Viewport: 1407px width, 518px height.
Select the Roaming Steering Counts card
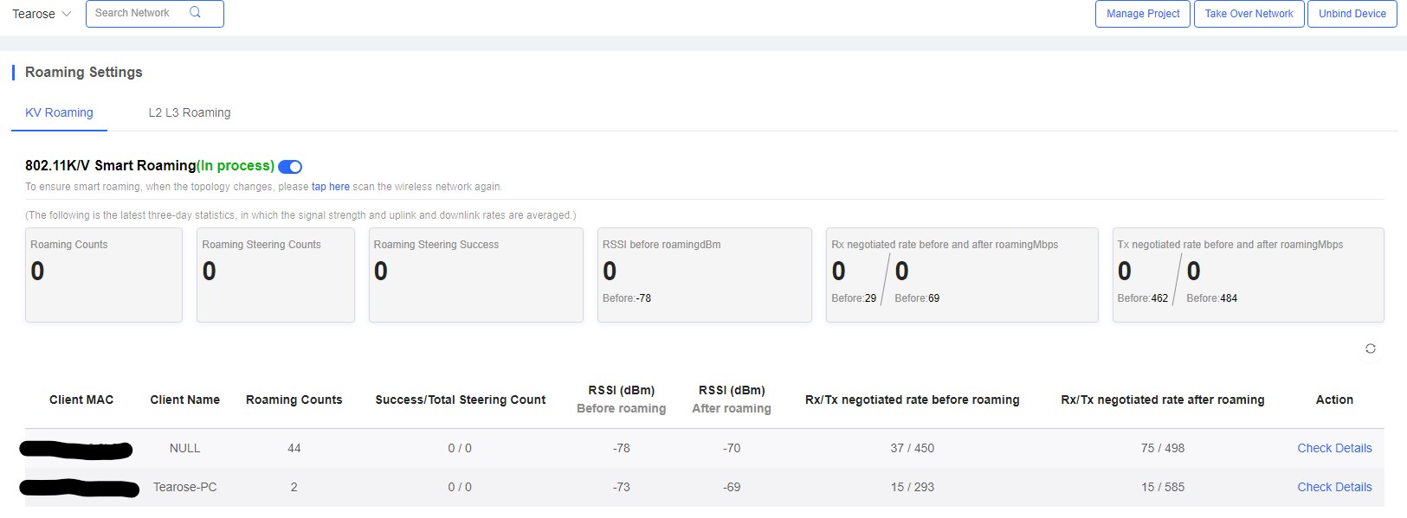tap(275, 275)
